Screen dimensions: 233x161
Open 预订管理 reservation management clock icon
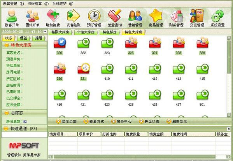tap(94, 18)
